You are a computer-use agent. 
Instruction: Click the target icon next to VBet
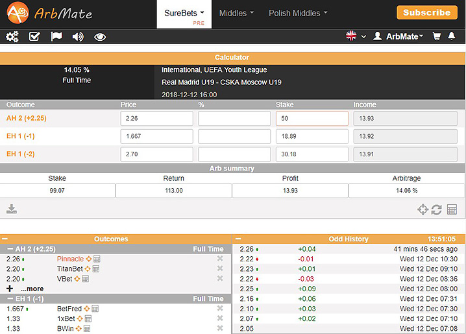point(77,279)
